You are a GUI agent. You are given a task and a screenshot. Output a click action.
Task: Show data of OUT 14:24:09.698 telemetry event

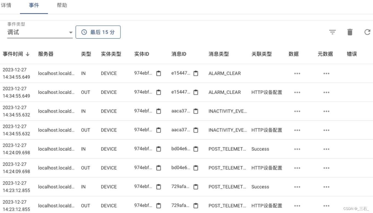[297, 168]
